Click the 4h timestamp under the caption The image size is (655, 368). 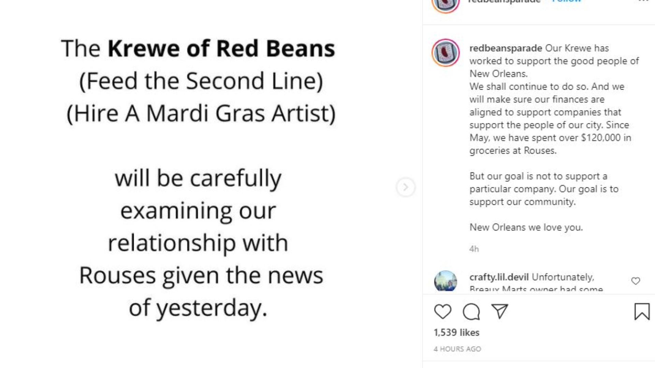[x=474, y=249]
